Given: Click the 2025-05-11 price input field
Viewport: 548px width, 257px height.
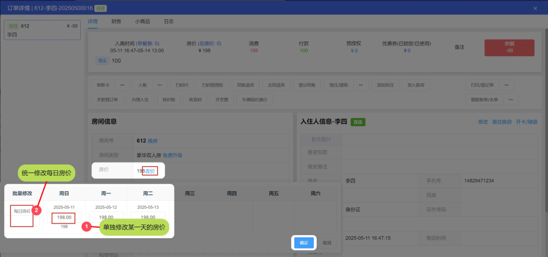Looking at the screenshot, I should (x=63, y=217).
